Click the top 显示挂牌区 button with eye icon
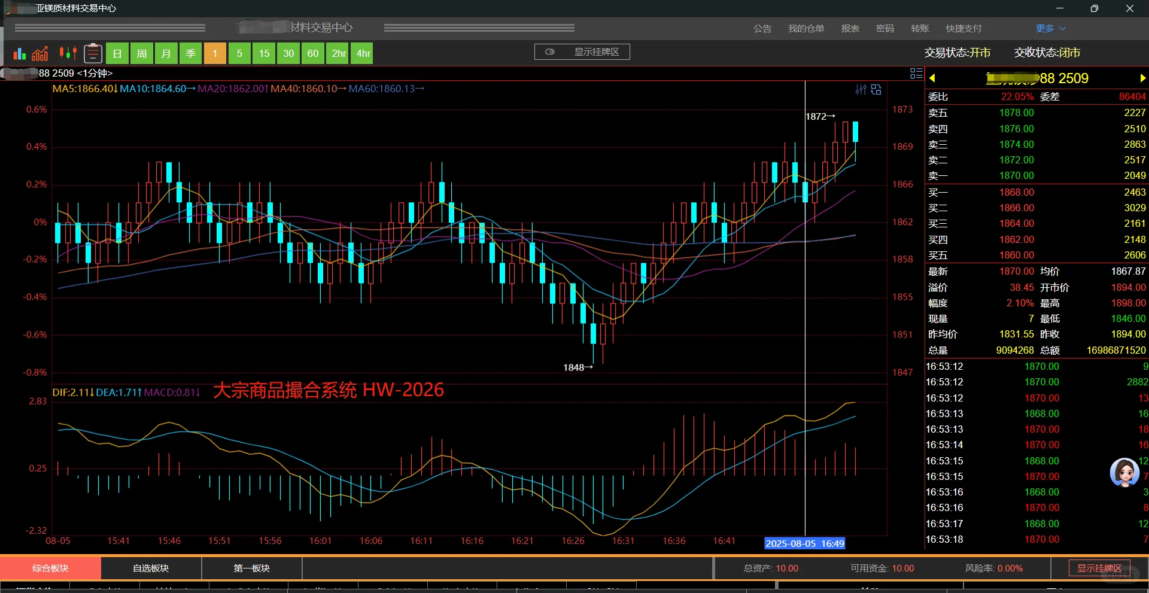The width and height of the screenshot is (1149, 593). [x=582, y=52]
